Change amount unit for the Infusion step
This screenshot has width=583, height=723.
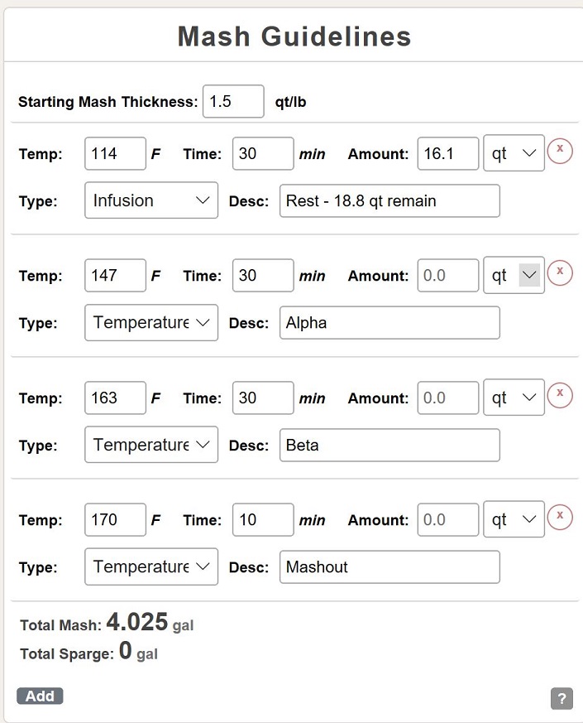[514, 154]
